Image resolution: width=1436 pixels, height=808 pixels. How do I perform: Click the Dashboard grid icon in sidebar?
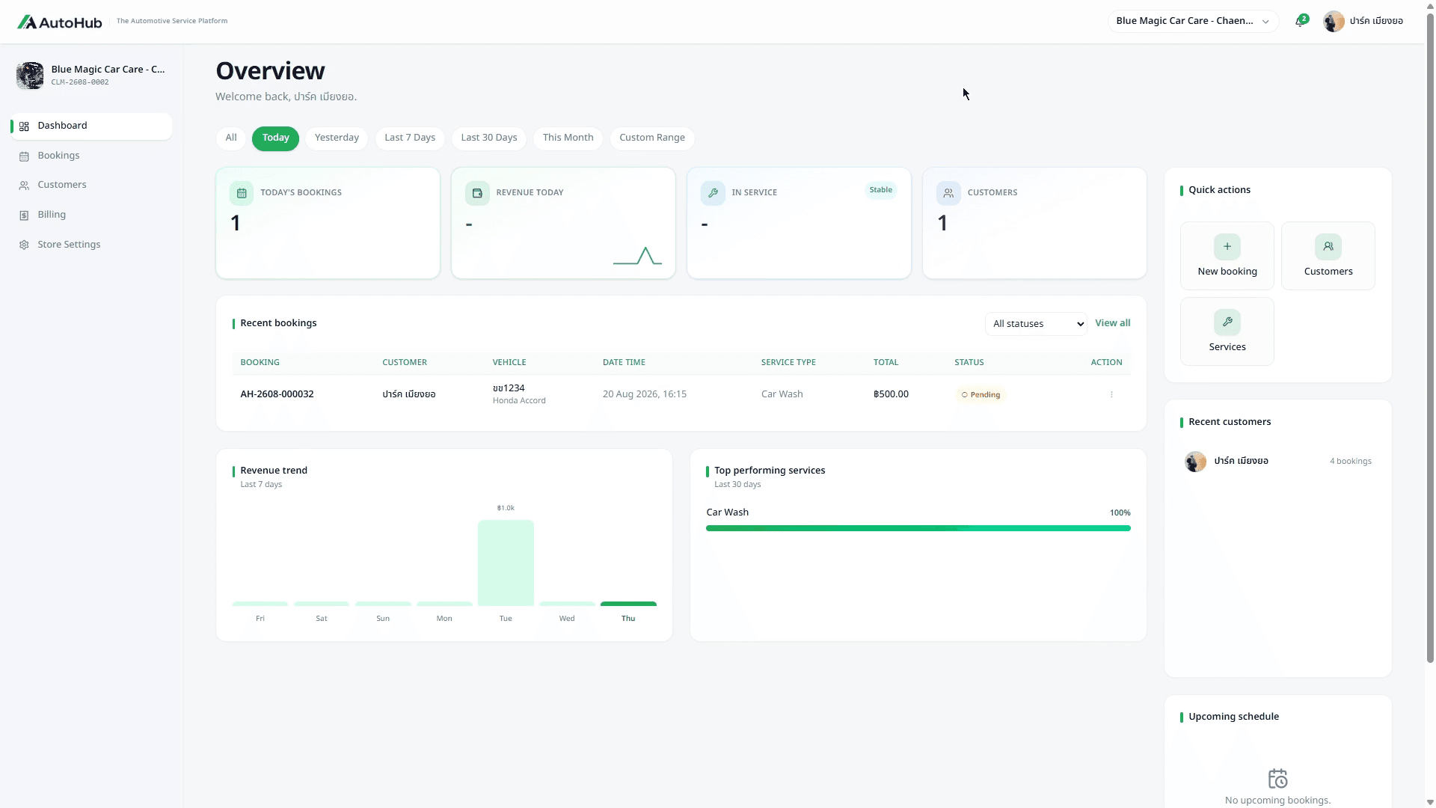tap(24, 126)
